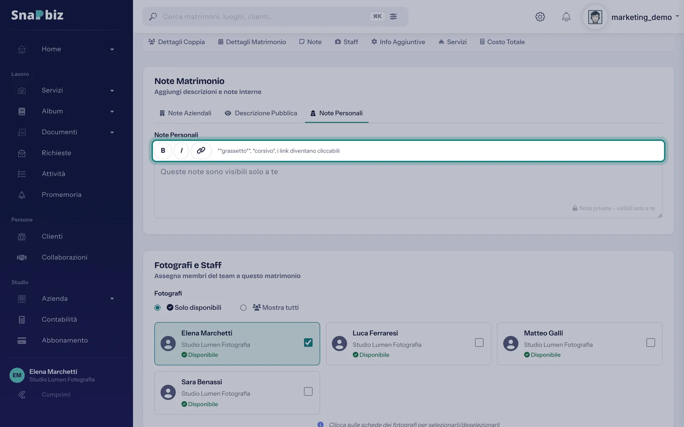Go to Dettagli Matrimonio section
This screenshot has width=684, height=427.
point(252,42)
